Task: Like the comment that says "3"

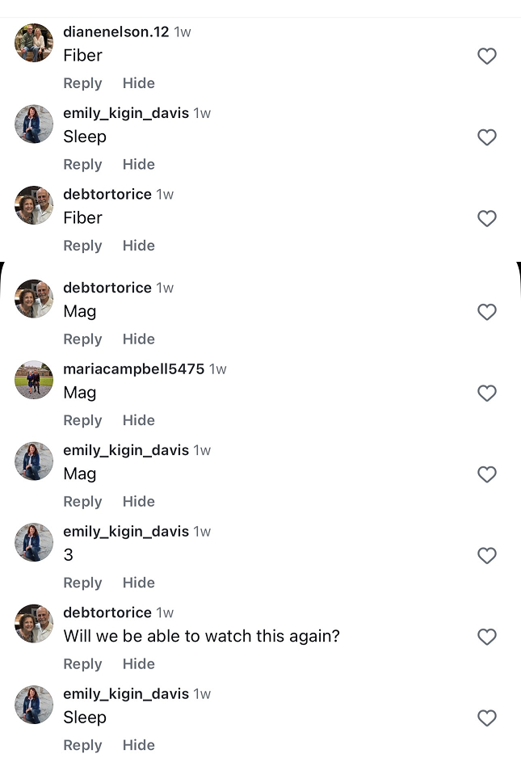Action: tap(486, 556)
